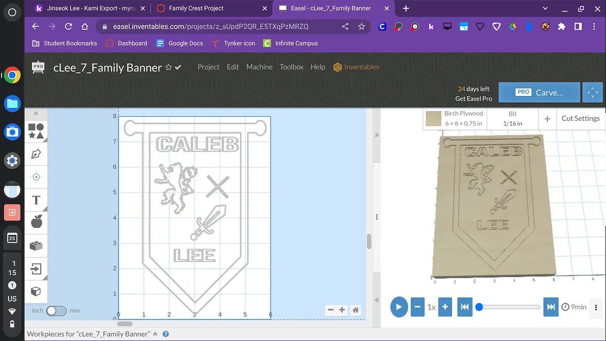
Task: Open the Birch Plywood material dropdown
Action: click(454, 119)
